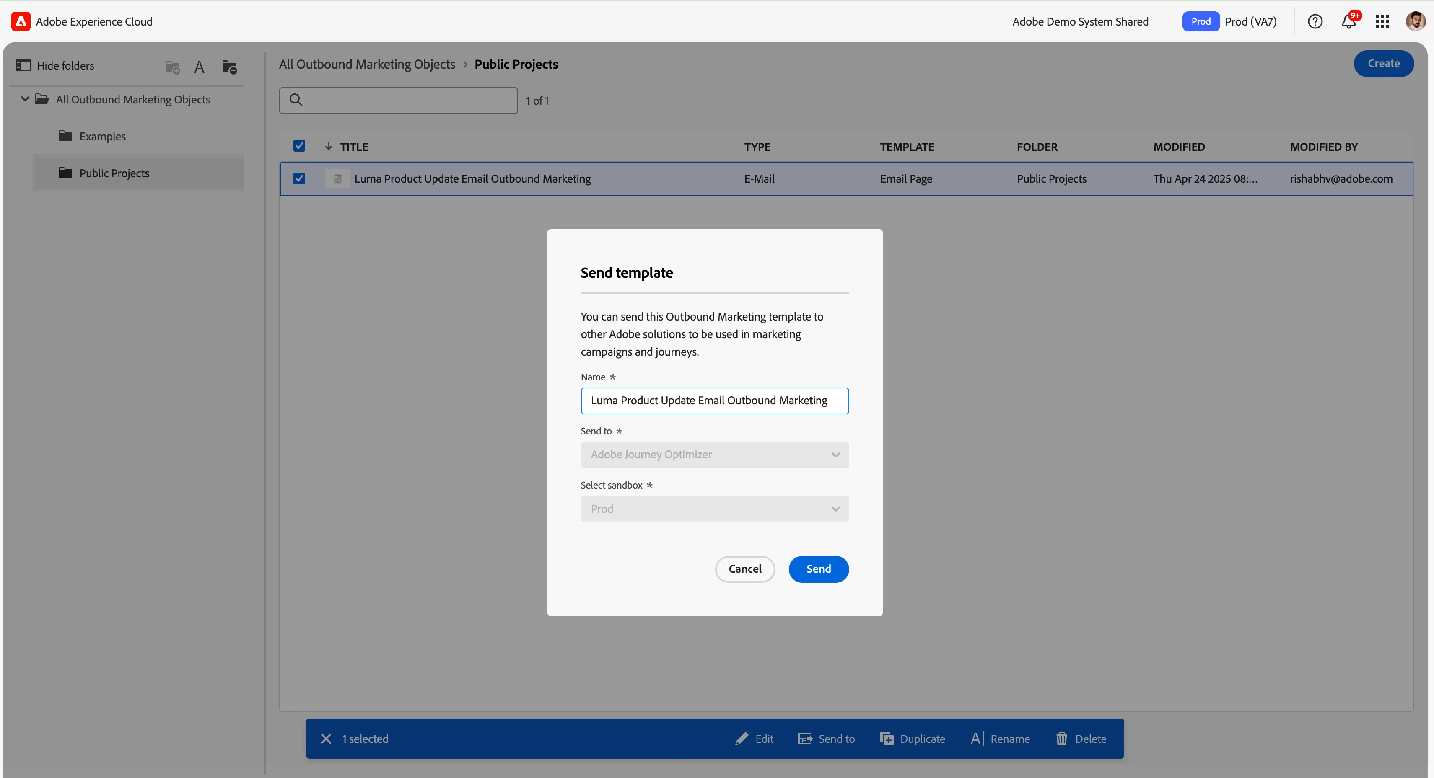Click the title sort arrow icon
Viewport: 1434px width, 778px height.
pos(329,146)
